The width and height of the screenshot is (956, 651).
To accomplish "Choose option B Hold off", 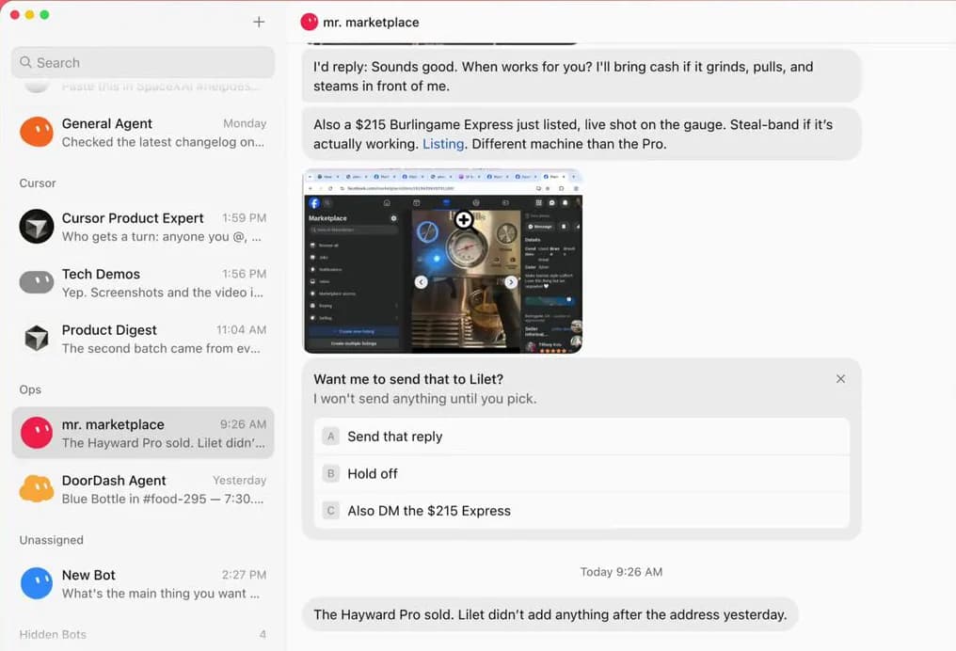I will pos(582,473).
